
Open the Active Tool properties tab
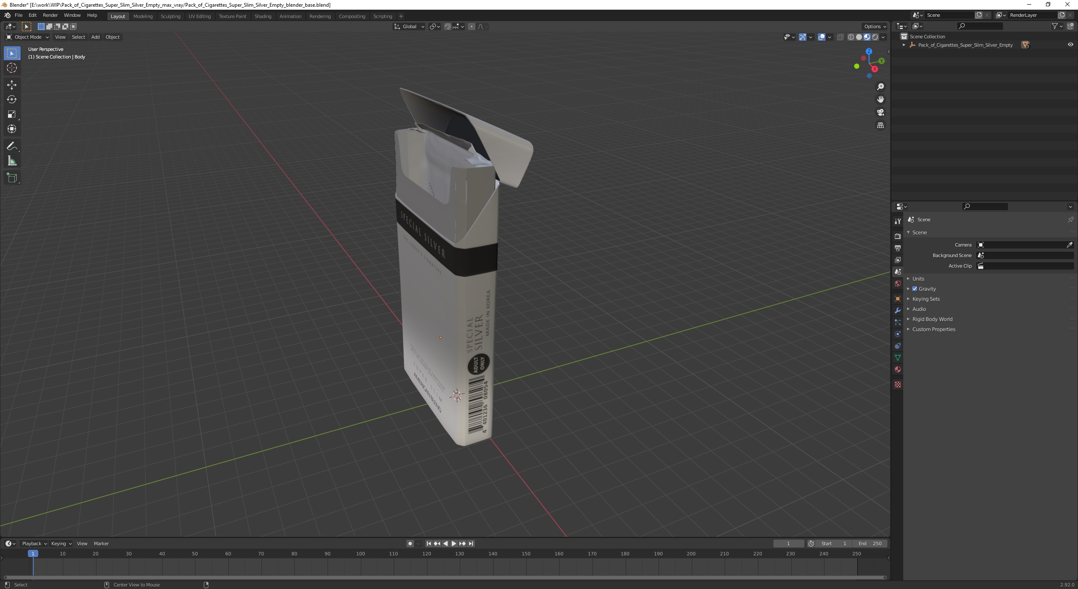(x=898, y=221)
